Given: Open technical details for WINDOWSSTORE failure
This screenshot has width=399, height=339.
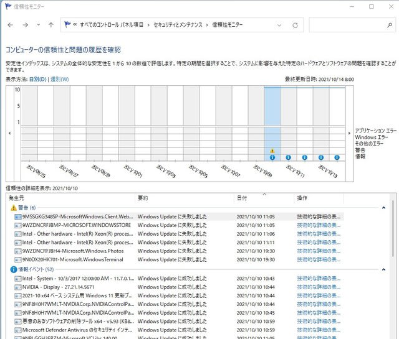Looking at the screenshot, I should point(319,225).
